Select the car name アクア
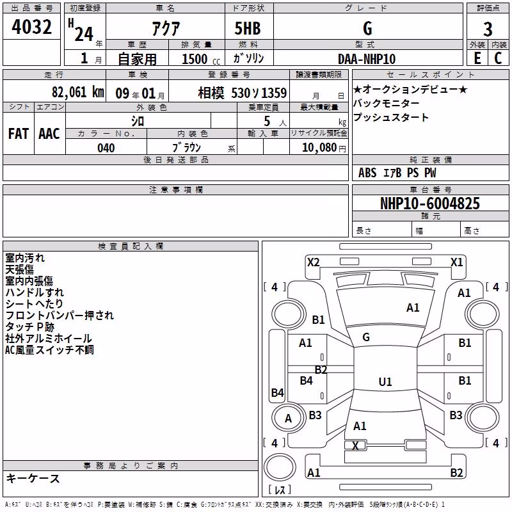The width and height of the screenshot is (512, 512). pos(166,28)
